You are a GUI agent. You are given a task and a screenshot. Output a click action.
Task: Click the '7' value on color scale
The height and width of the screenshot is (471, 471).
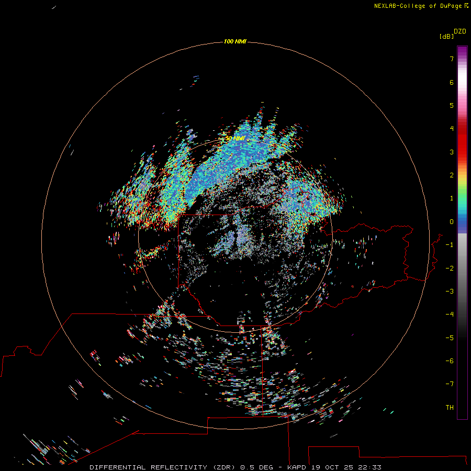click(452, 59)
